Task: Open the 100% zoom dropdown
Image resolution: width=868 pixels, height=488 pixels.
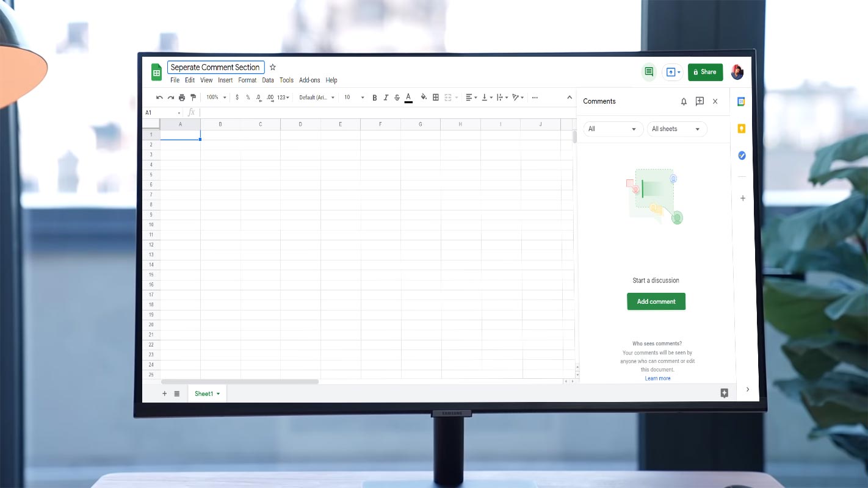Action: point(216,98)
